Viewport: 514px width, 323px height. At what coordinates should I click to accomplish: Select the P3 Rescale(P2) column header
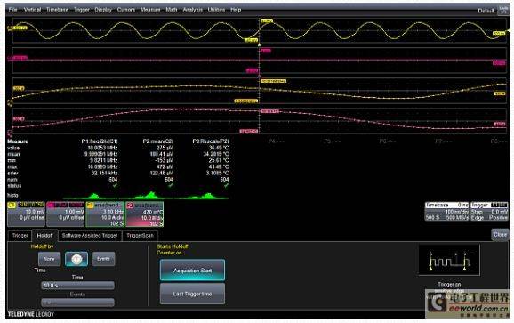[x=211, y=141]
